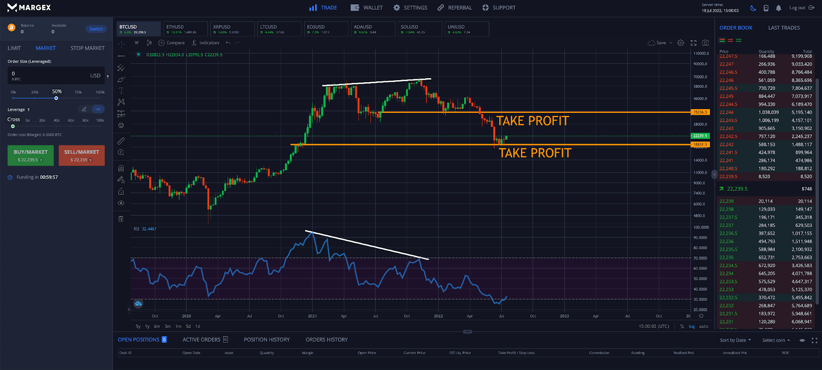Click the 75% mark on order size slider
Screen dimensions: 822x370
point(78,98)
